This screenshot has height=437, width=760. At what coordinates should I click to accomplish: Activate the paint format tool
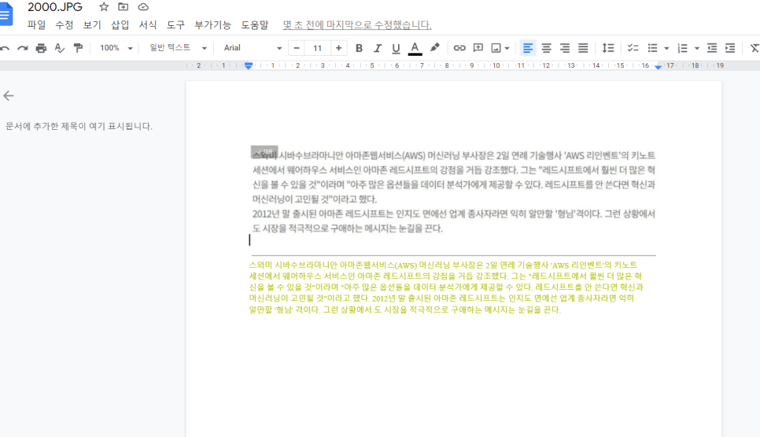click(x=78, y=48)
